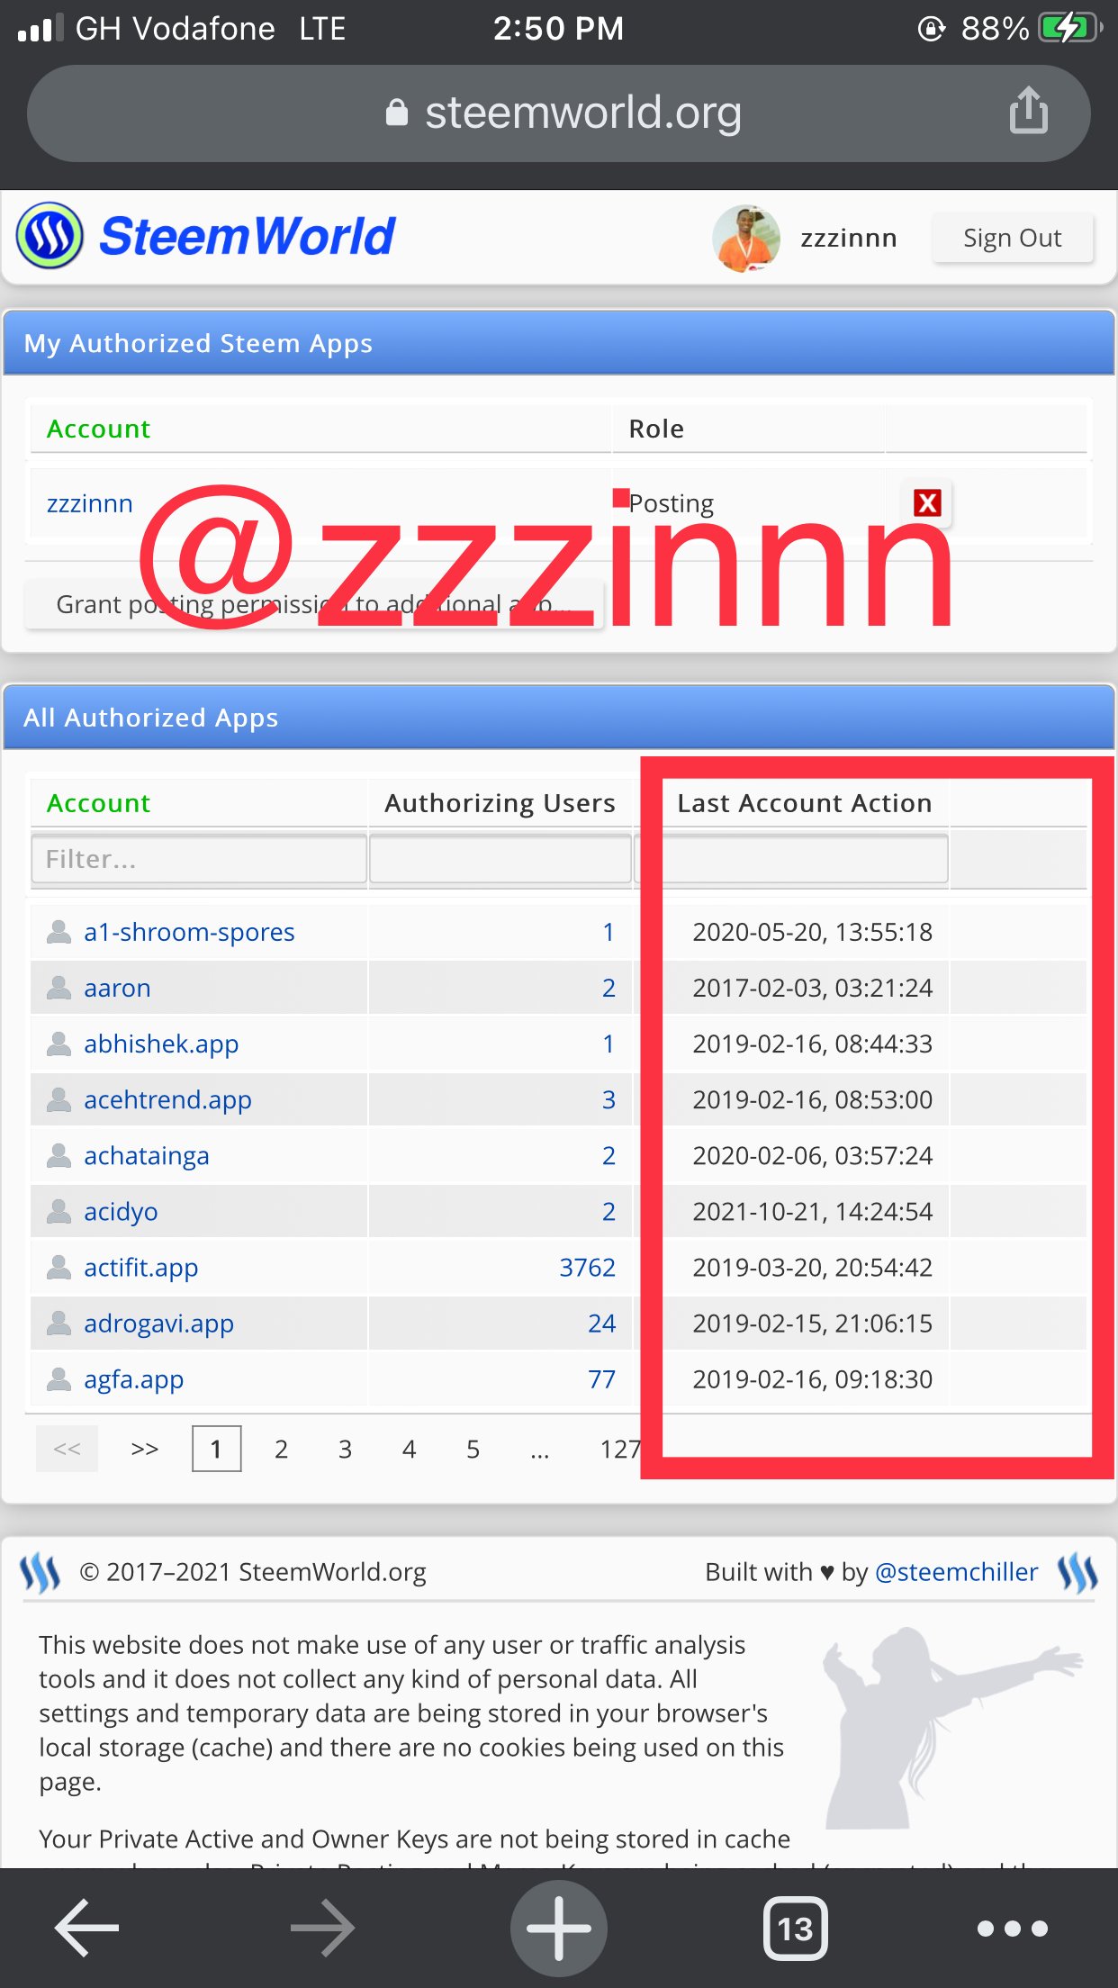This screenshot has width=1118, height=1988.
Task: Open adrogavi.app account link
Action: (158, 1323)
